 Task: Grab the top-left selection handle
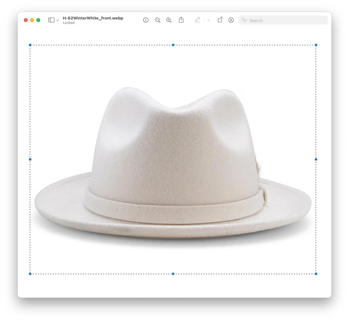click(x=30, y=45)
